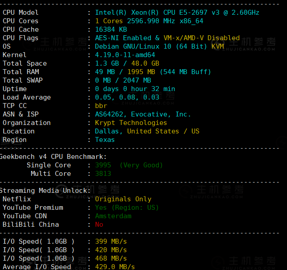Click the CPU Cache value 16384 KB
Image resolution: width=287 pixels, height=270 pixels.
111,29
